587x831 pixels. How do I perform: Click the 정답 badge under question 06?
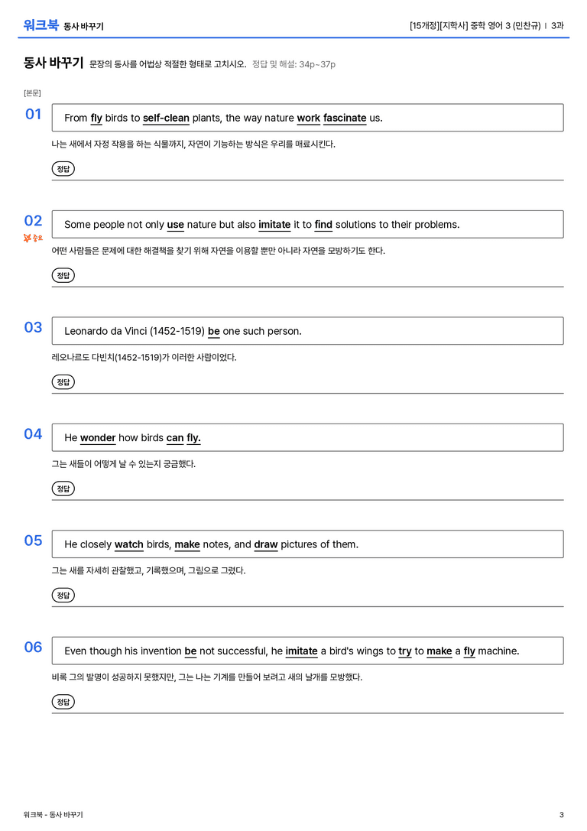[x=63, y=702]
